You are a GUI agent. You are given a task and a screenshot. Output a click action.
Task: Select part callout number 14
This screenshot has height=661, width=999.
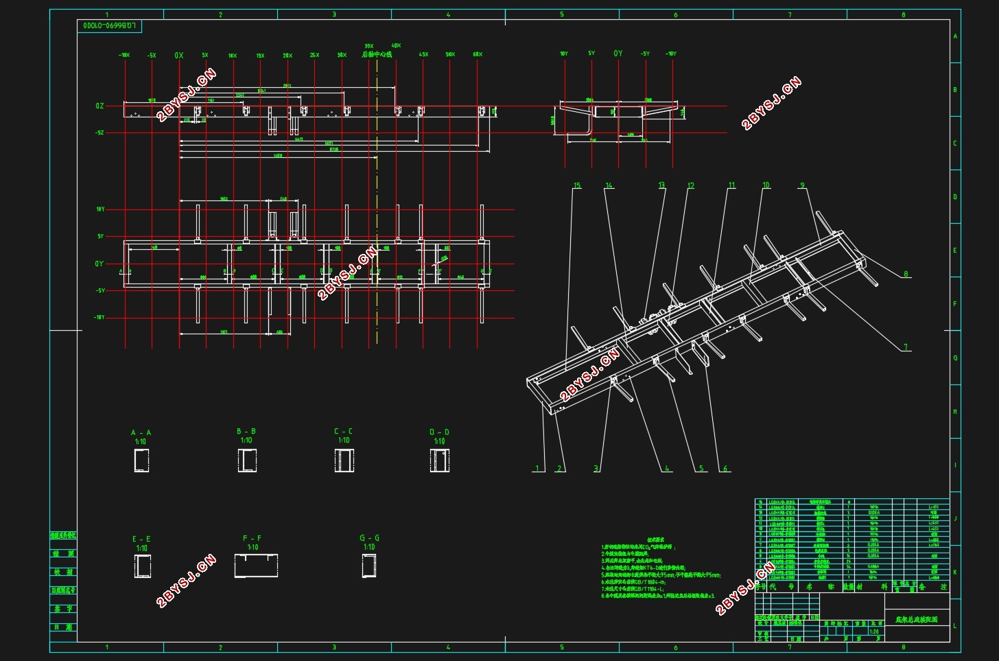click(x=609, y=185)
